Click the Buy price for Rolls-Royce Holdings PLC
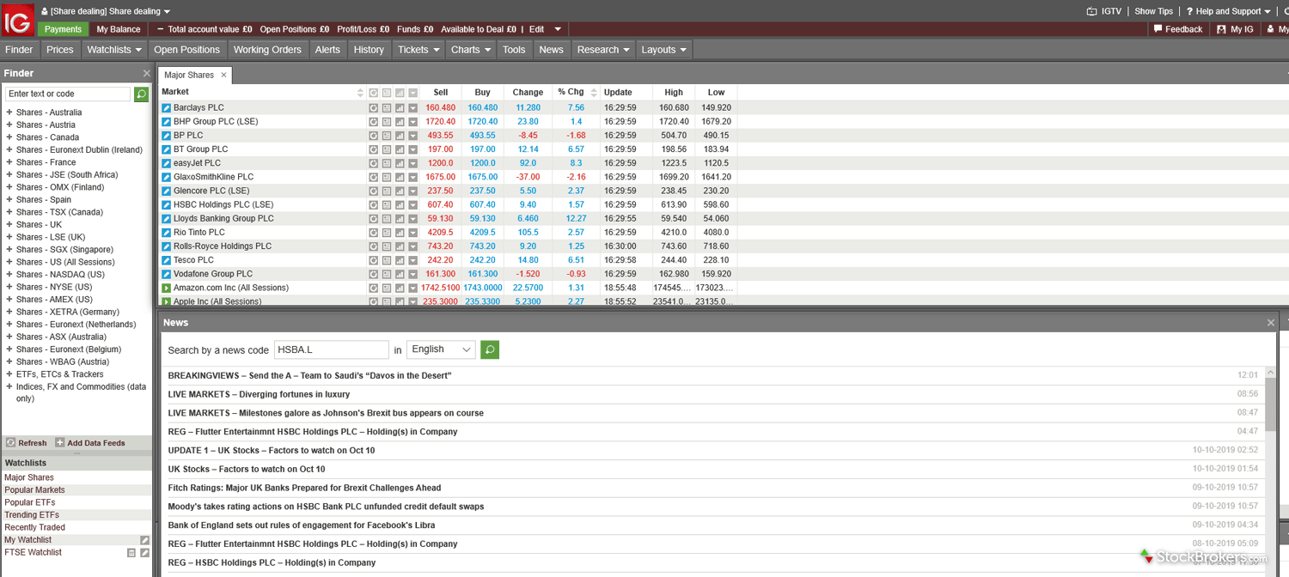This screenshot has width=1289, height=577. tap(482, 246)
